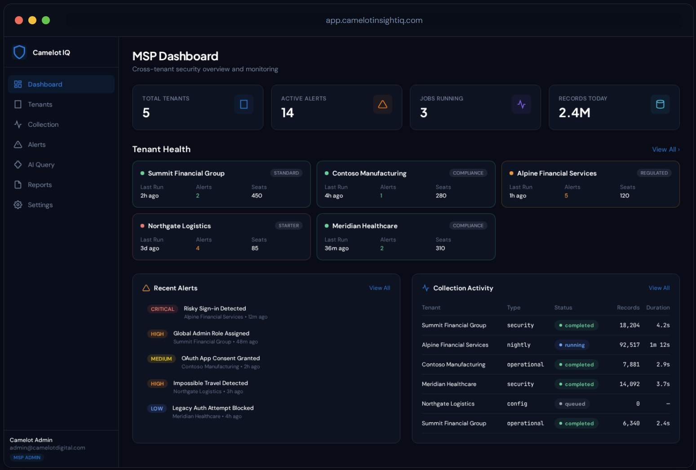Click the Camelot Admin user name
696x470 pixels.
tap(31, 440)
